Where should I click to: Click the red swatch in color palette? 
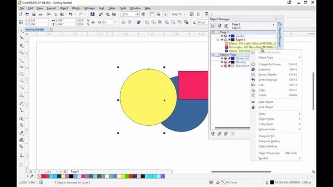tap(43, 176)
